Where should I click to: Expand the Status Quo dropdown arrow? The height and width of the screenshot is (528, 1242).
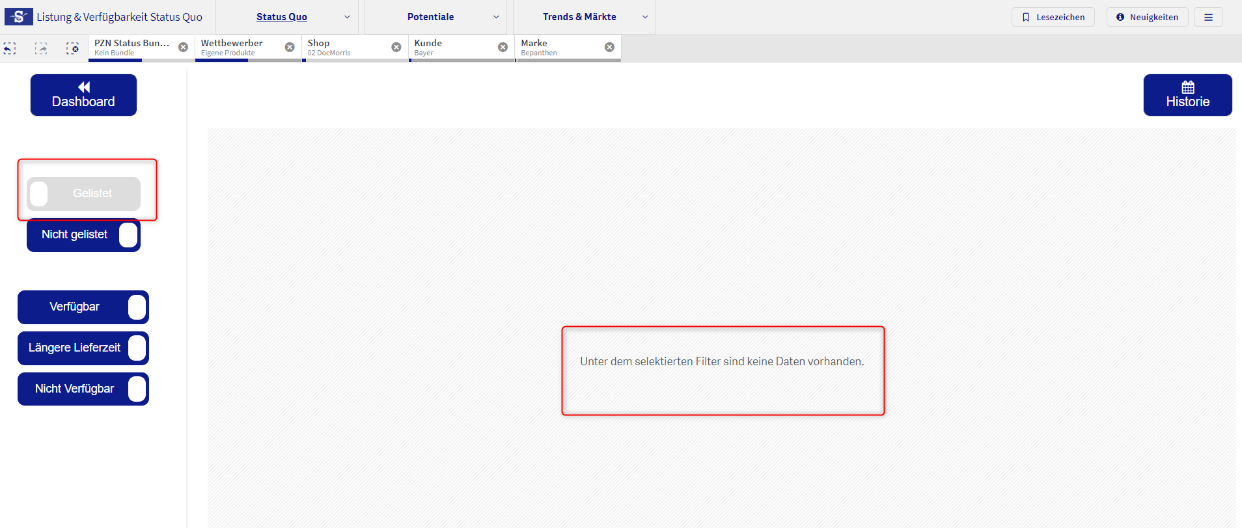(347, 17)
